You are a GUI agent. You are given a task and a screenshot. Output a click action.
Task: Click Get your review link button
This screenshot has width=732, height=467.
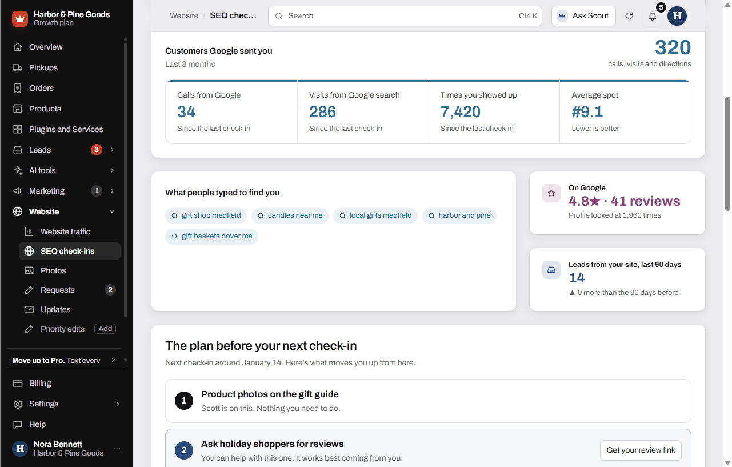pos(641,450)
